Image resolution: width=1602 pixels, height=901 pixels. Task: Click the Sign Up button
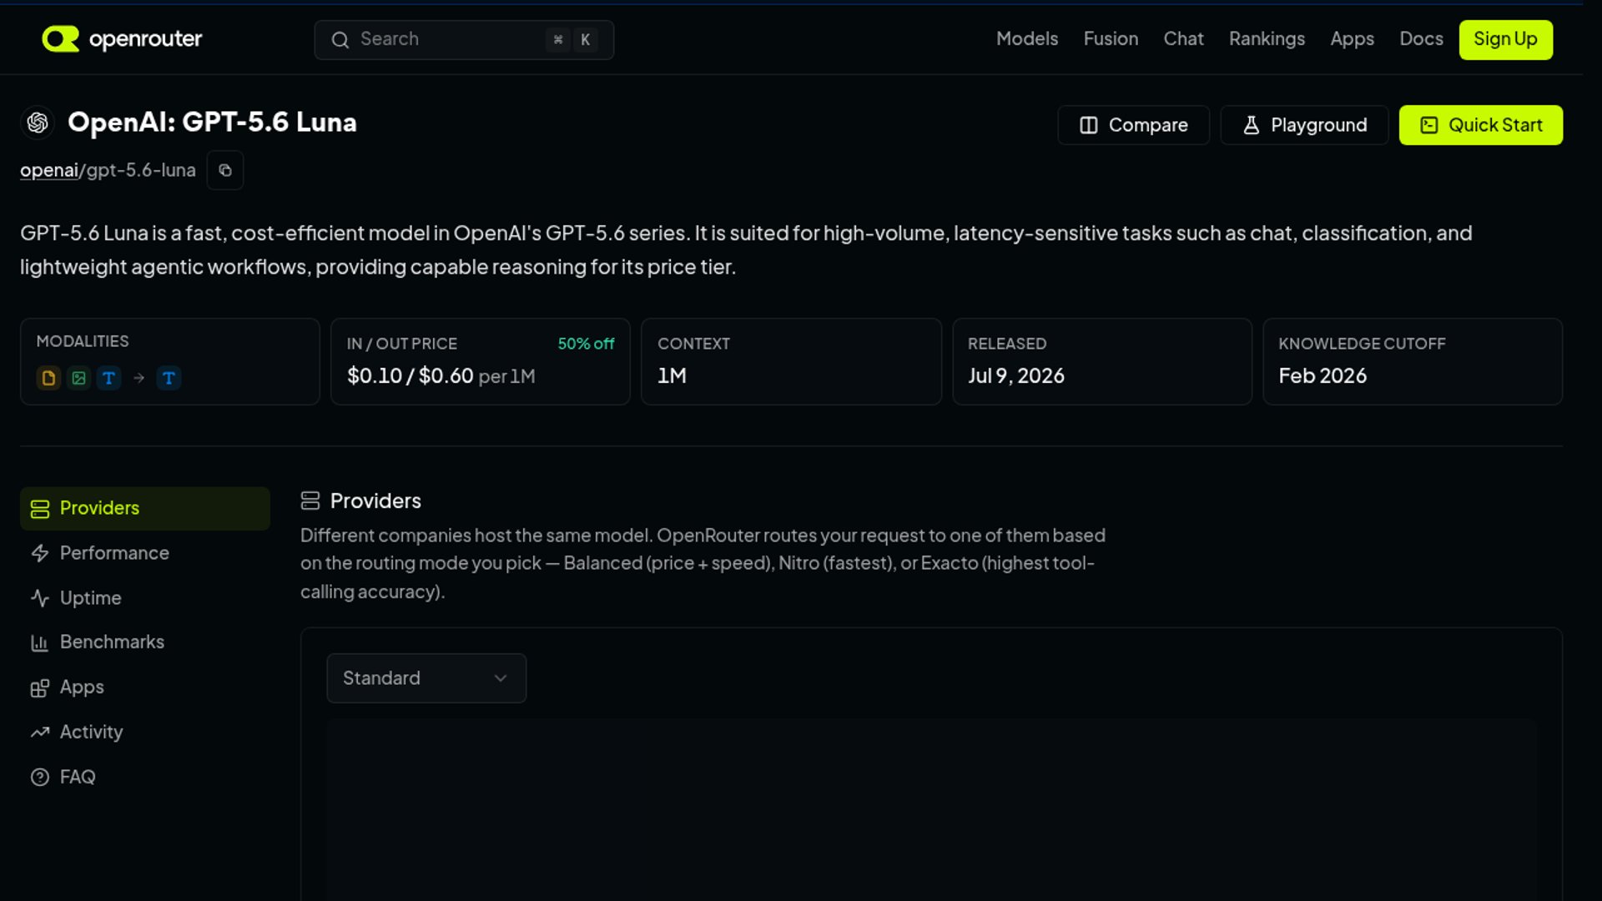1505,39
